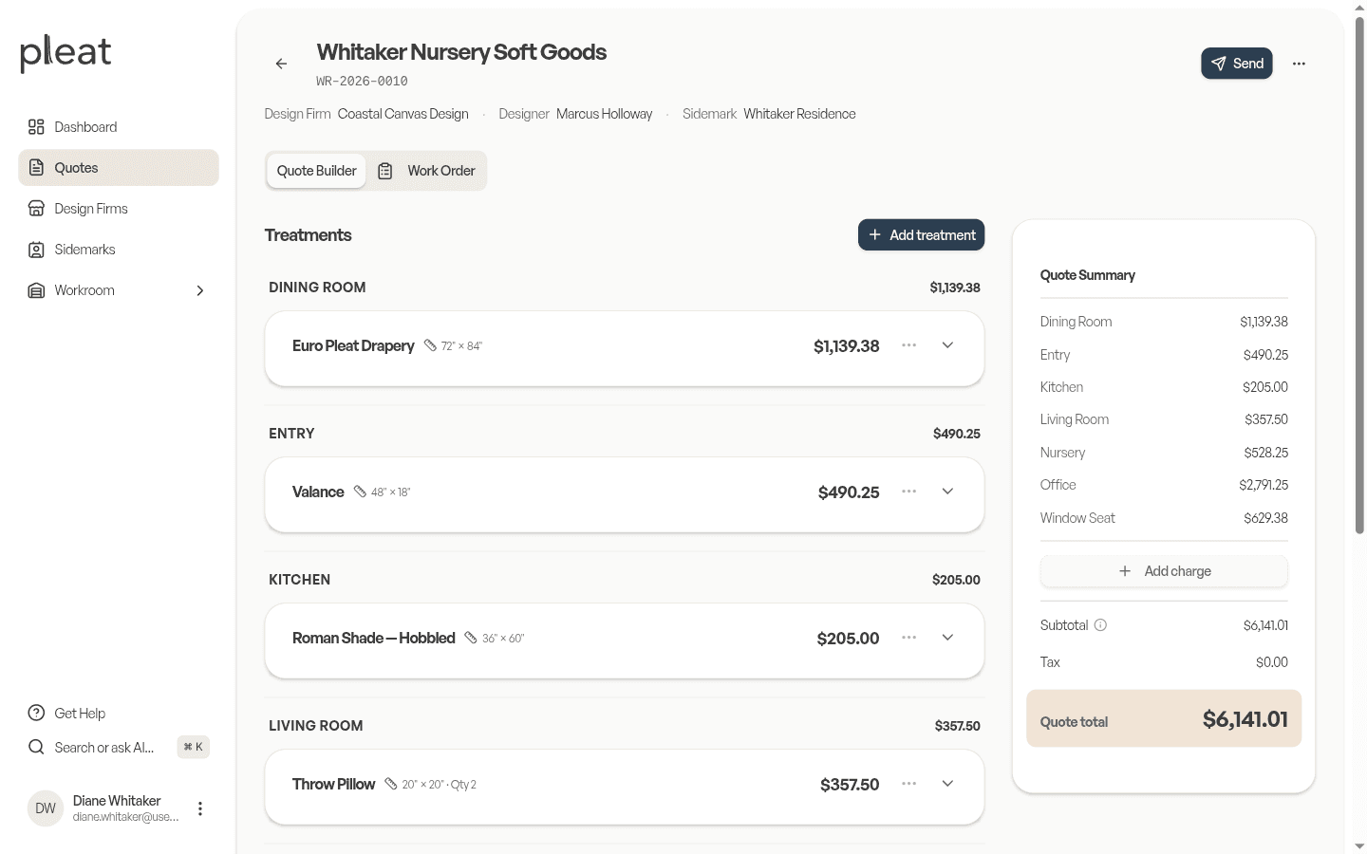The image size is (1367, 854).
Task: Click the search magnifier icon
Action: coord(36,748)
